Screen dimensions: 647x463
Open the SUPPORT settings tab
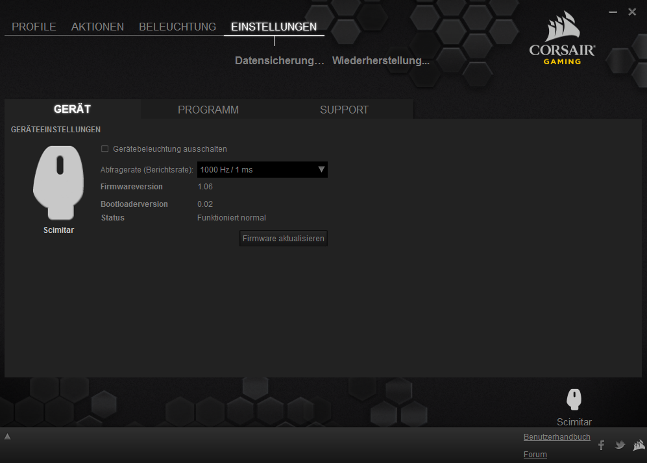click(344, 110)
